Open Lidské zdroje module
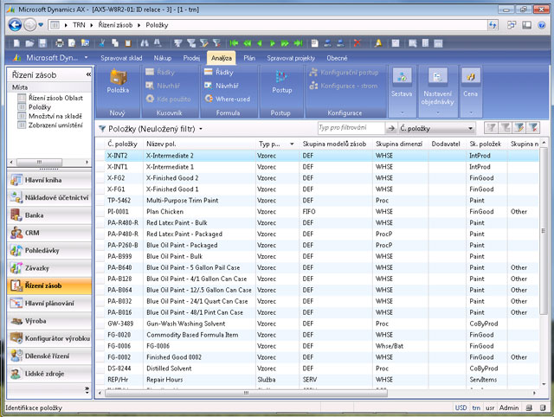The image size is (554, 417). 49,374
